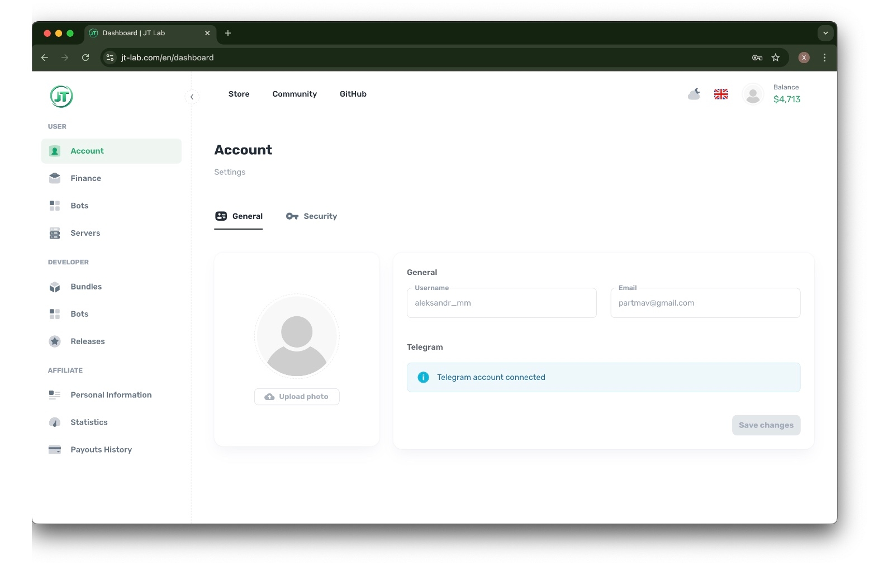
Task: Click the Bundles cube icon
Action: [x=55, y=287]
